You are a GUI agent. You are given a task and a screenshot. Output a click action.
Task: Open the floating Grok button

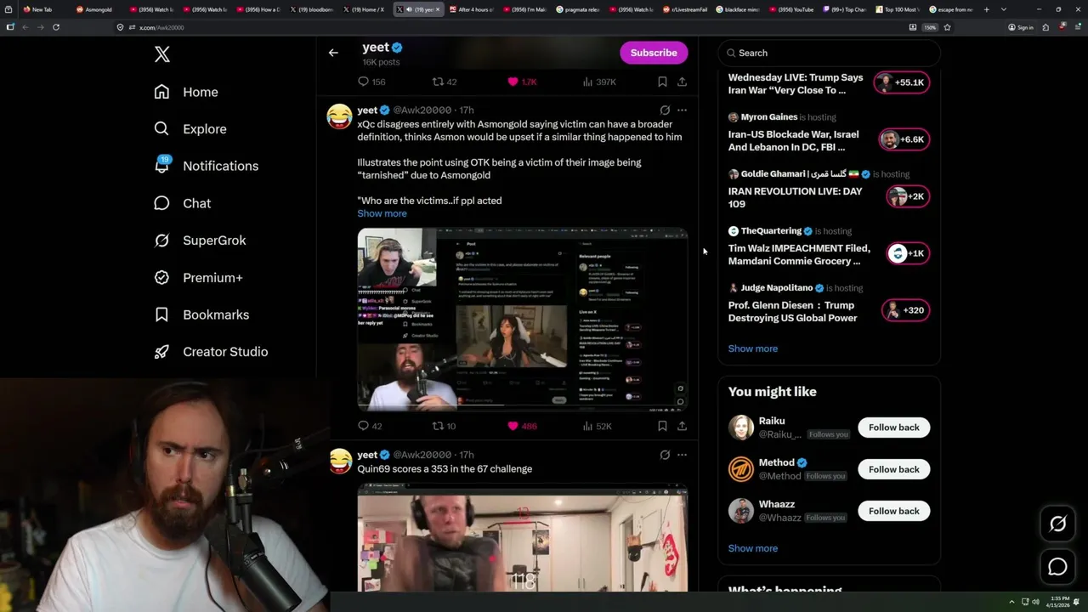click(1057, 524)
